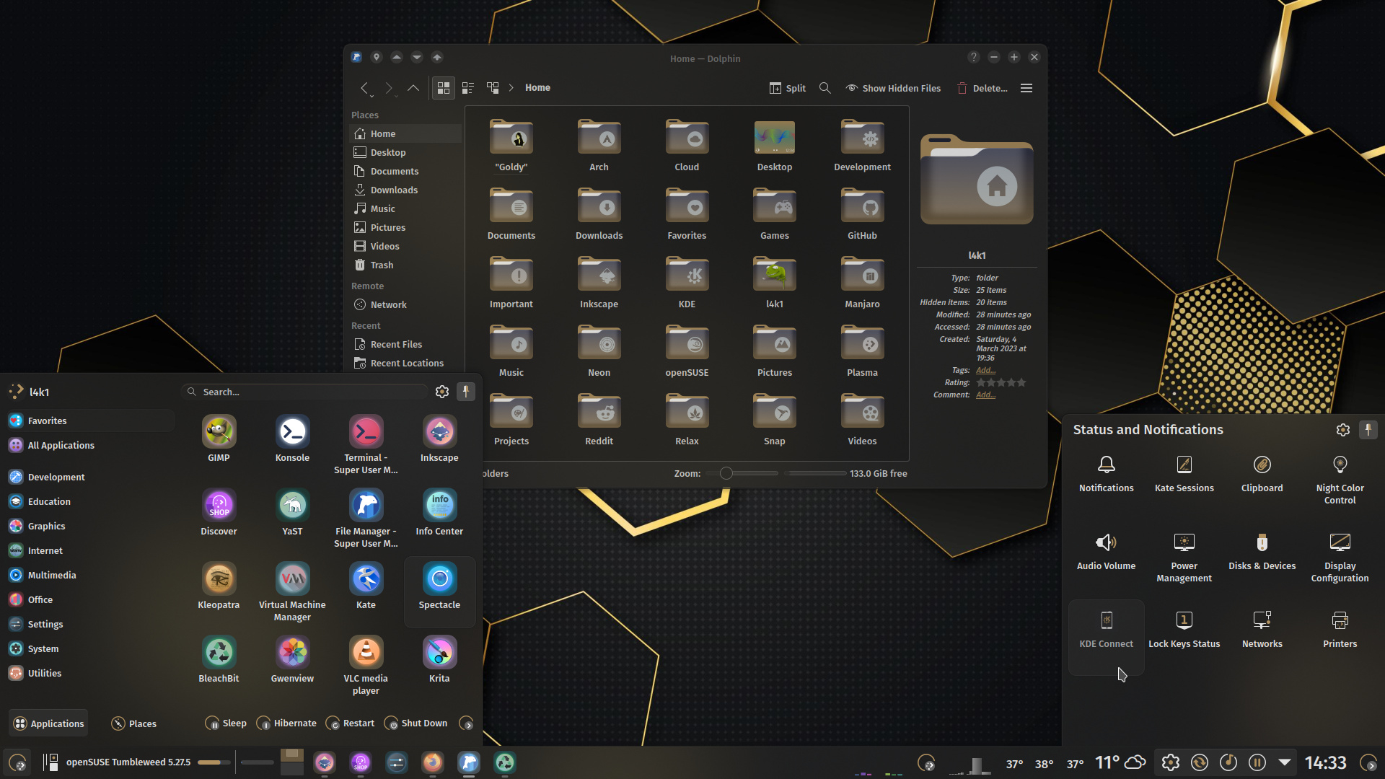Click Restart button in launcher

pyautogui.click(x=350, y=723)
